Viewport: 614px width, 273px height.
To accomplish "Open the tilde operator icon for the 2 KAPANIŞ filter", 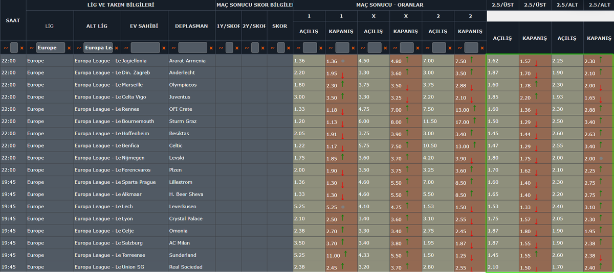I will (x=459, y=48).
